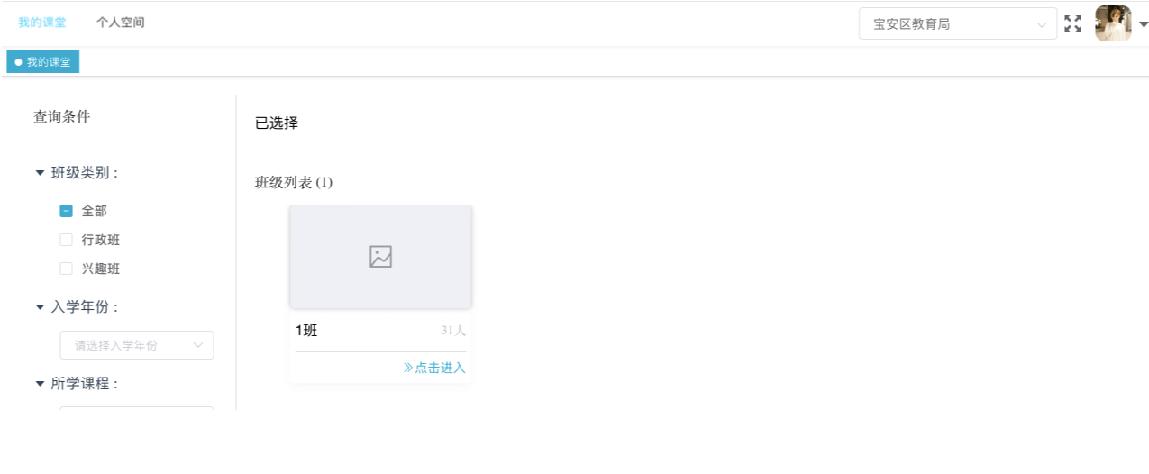Click the 点击进入 link for 1班
The height and width of the screenshot is (474, 1149).
click(x=440, y=368)
